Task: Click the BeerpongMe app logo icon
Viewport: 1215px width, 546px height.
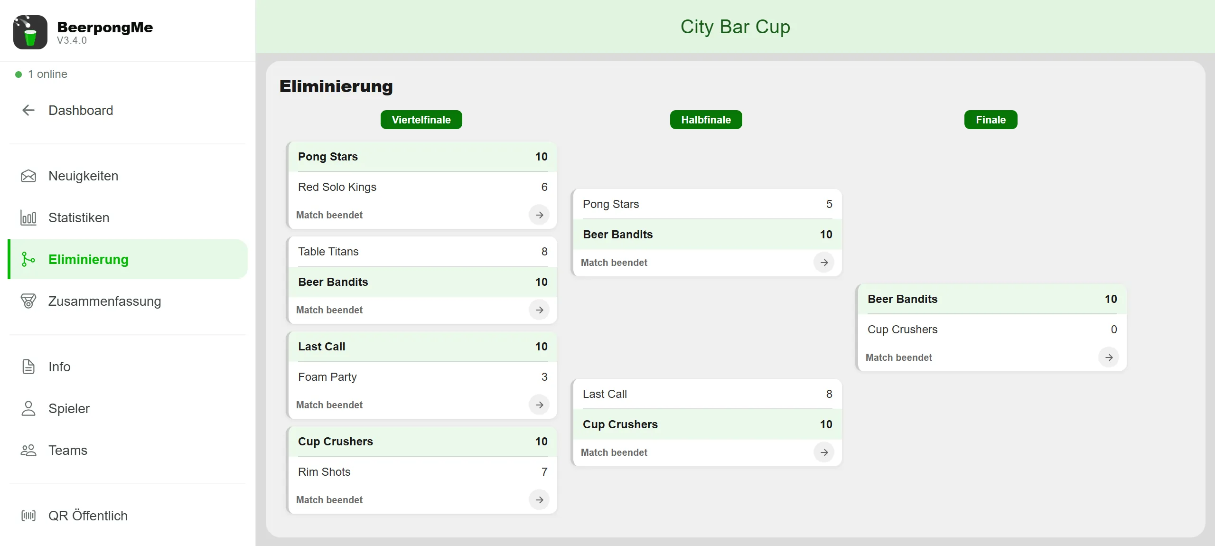Action: (x=30, y=32)
